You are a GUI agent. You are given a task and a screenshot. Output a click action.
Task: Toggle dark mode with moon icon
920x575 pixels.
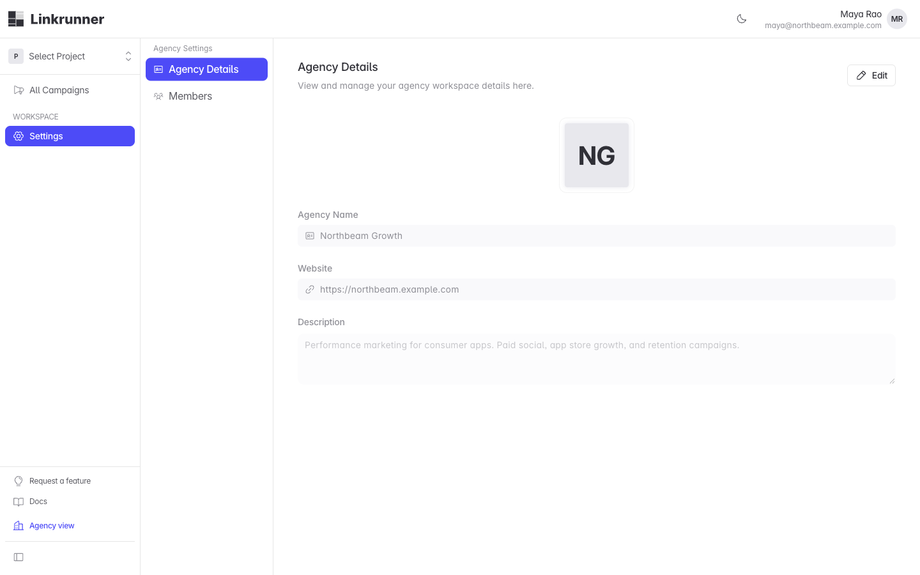tap(742, 19)
